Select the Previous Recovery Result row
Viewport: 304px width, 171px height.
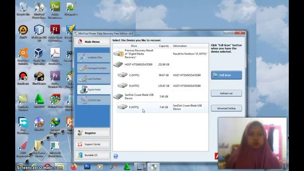click(161, 54)
